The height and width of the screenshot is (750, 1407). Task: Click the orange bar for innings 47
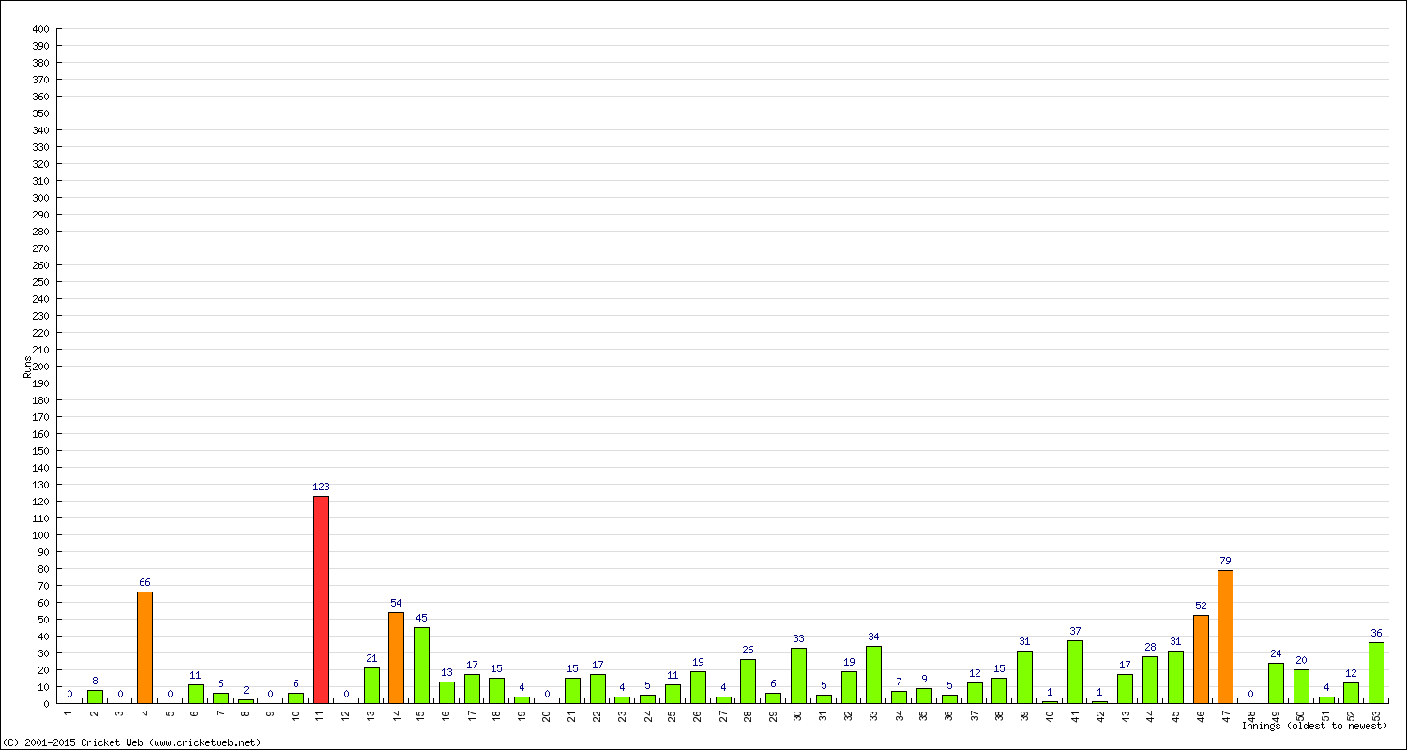[x=1226, y=637]
